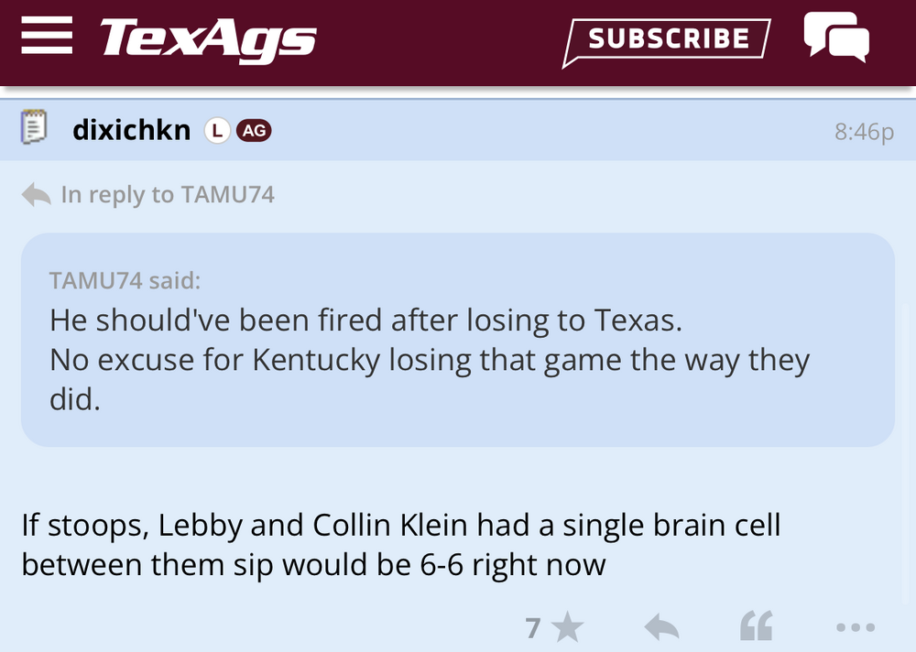
Task: Click the arrow icon before "In reply to"
Action: [x=36, y=195]
